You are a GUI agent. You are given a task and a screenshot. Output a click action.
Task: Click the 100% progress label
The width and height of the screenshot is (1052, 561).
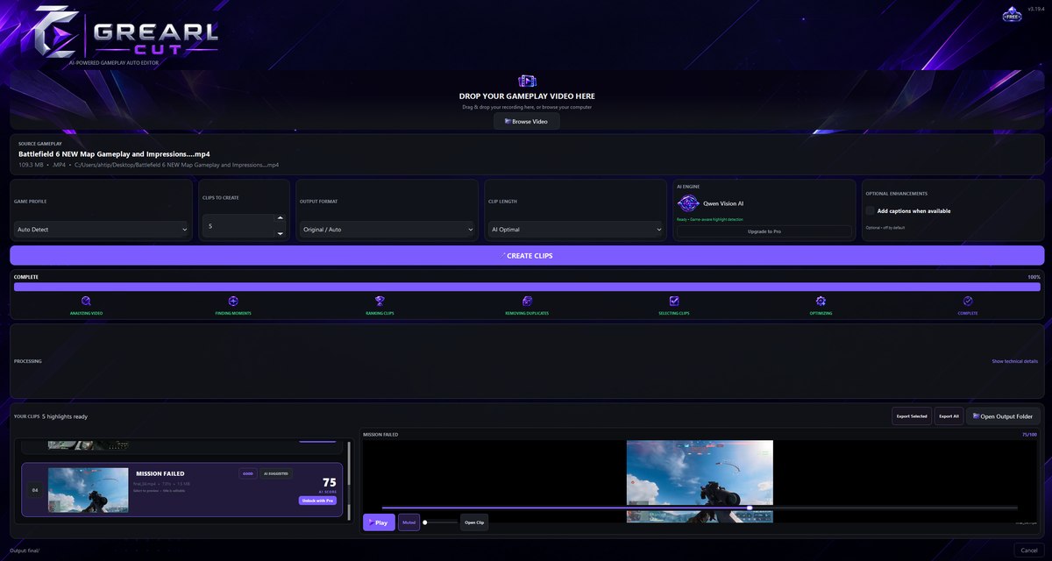click(x=1034, y=277)
